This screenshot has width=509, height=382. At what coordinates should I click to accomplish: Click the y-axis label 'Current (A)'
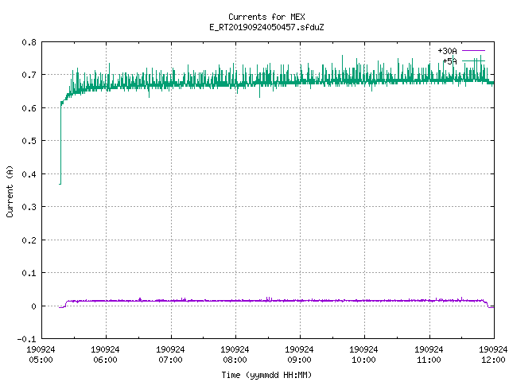pyautogui.click(x=10, y=191)
